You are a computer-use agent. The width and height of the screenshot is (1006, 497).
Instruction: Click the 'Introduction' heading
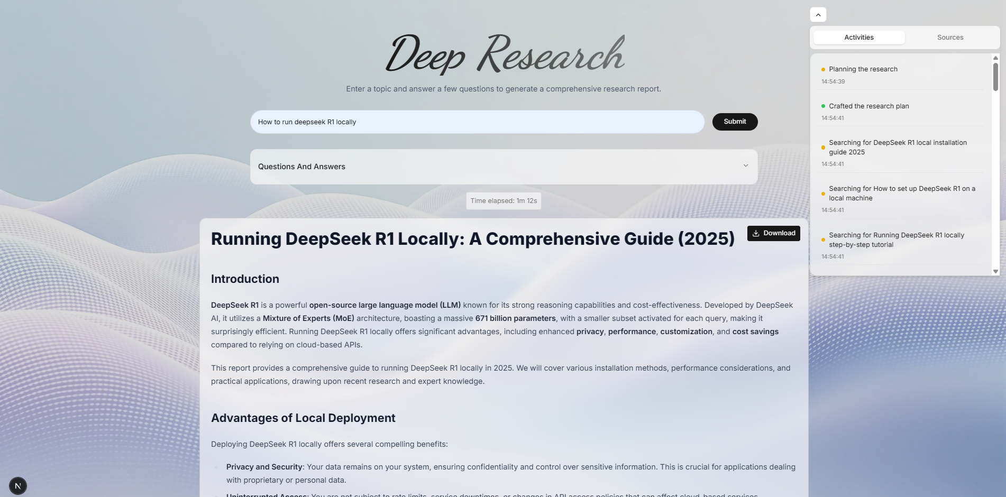pyautogui.click(x=245, y=279)
